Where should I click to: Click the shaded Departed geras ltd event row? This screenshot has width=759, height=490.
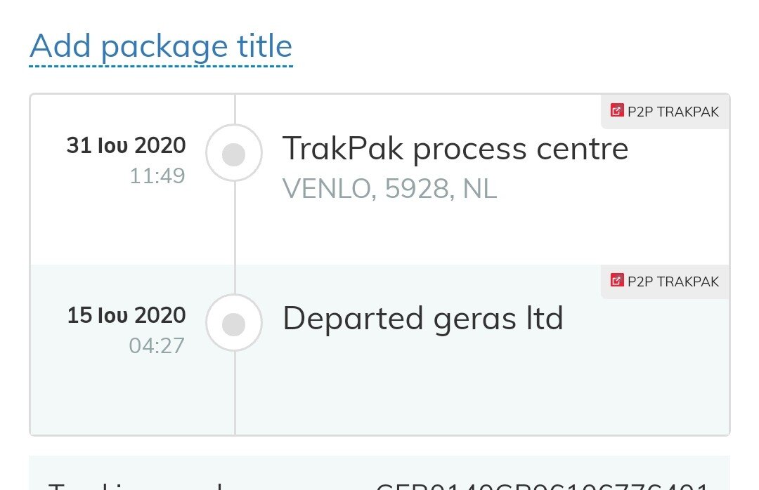[x=379, y=350]
